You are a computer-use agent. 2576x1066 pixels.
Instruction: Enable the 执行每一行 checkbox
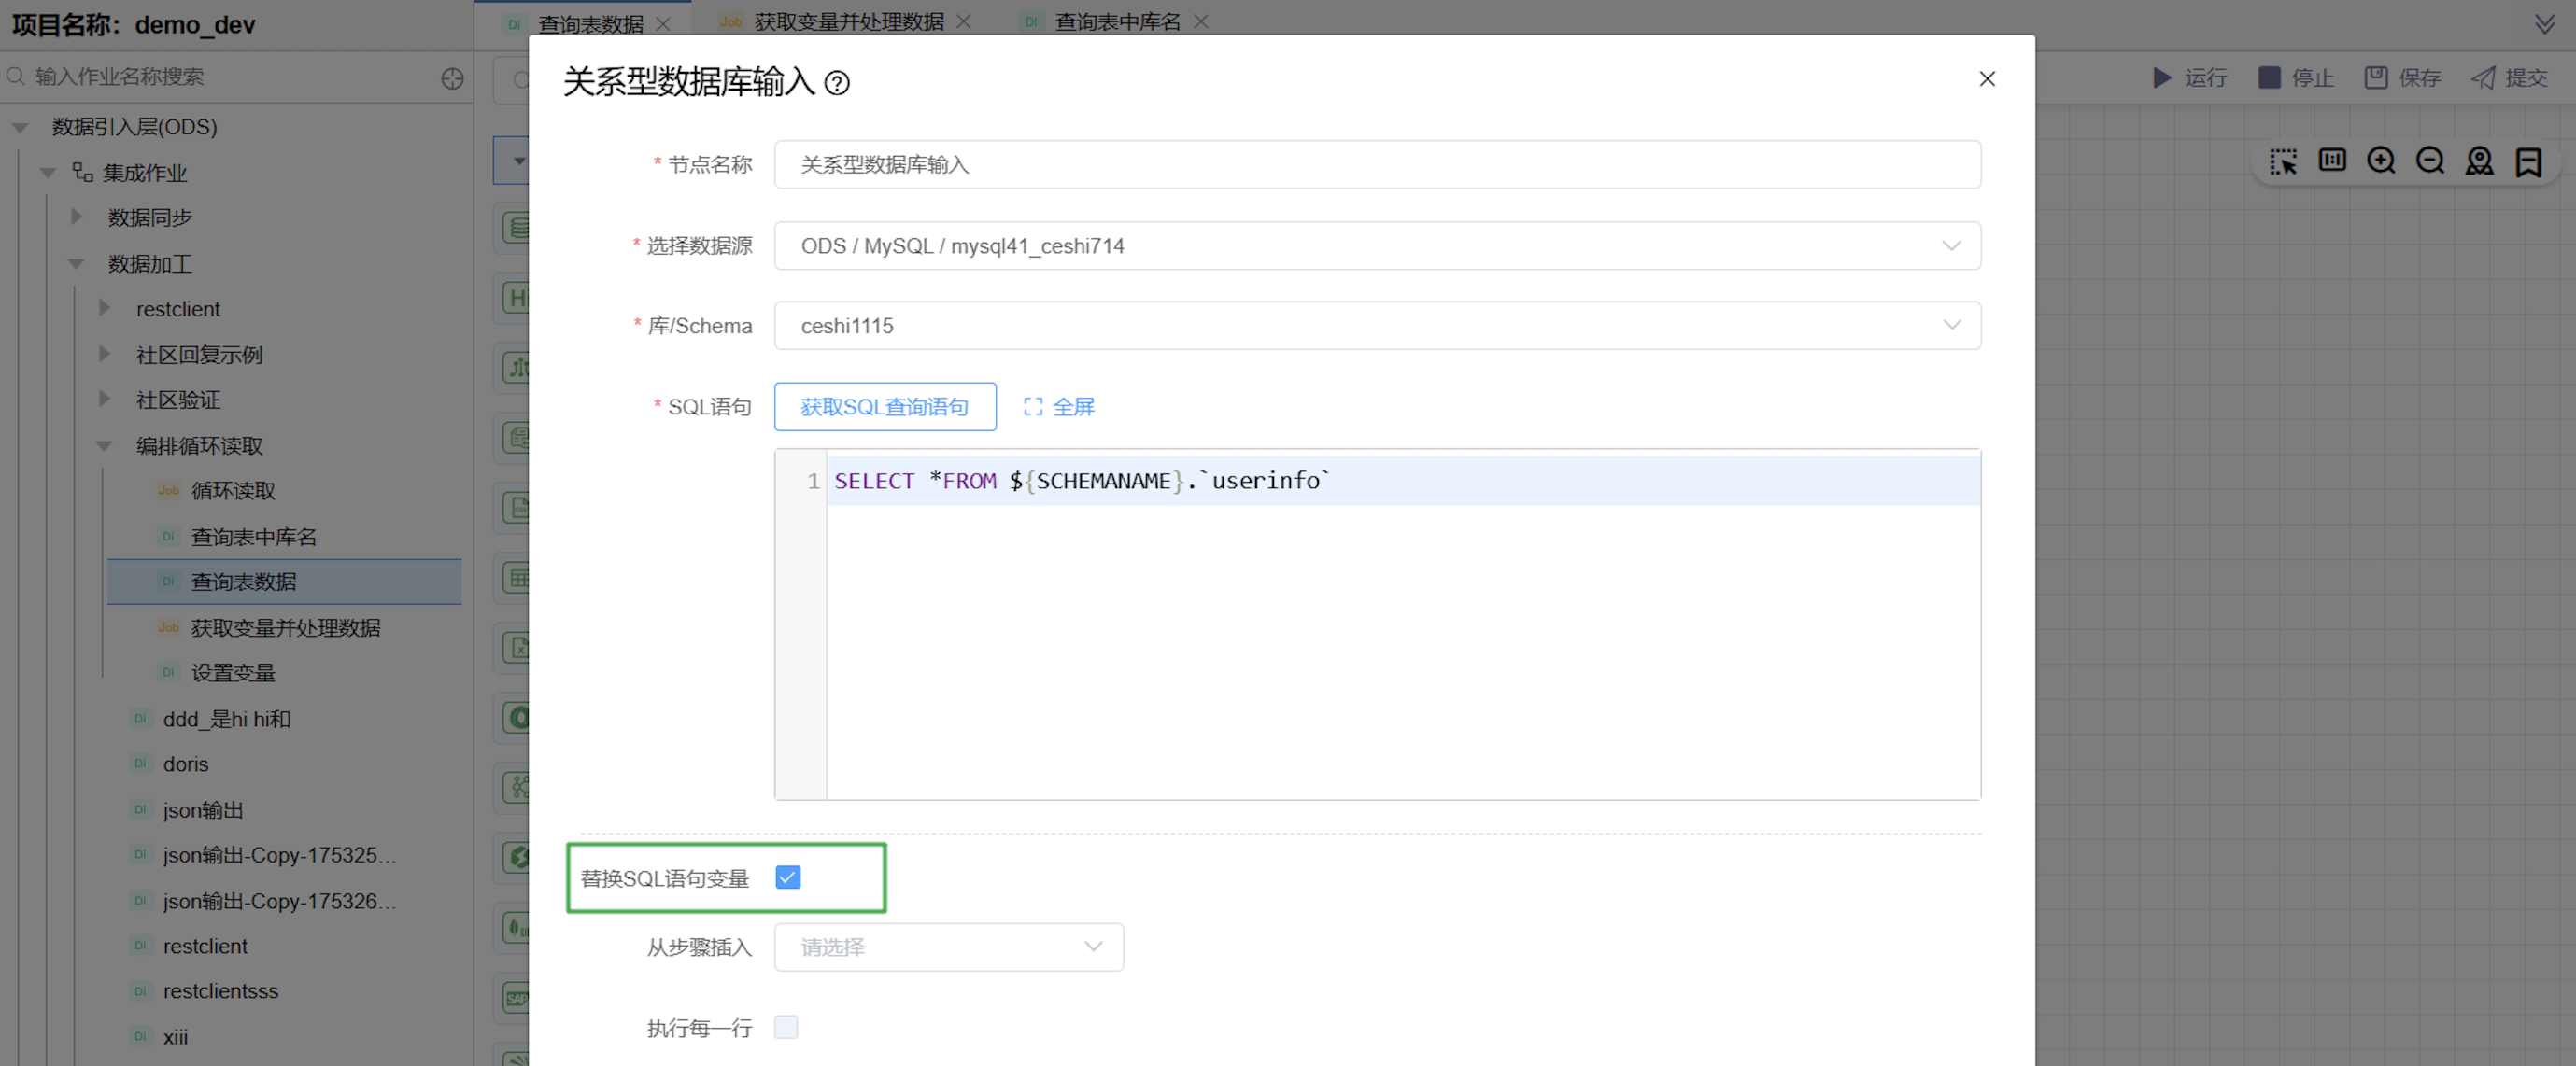(786, 1026)
